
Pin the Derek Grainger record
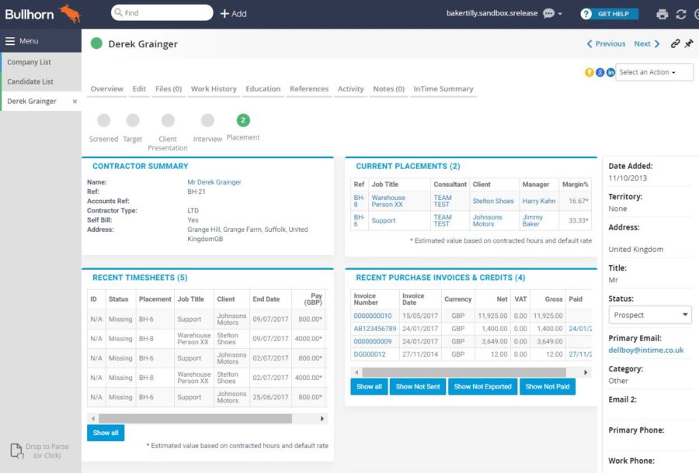(688, 44)
